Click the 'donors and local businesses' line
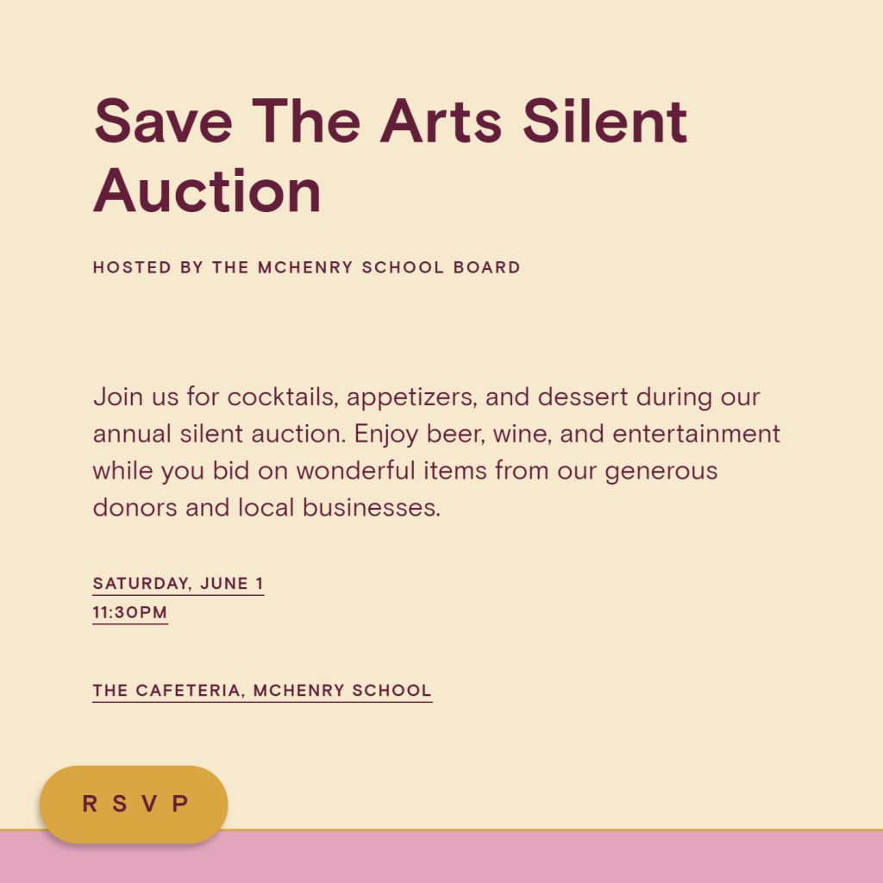883x883 pixels. coord(266,507)
